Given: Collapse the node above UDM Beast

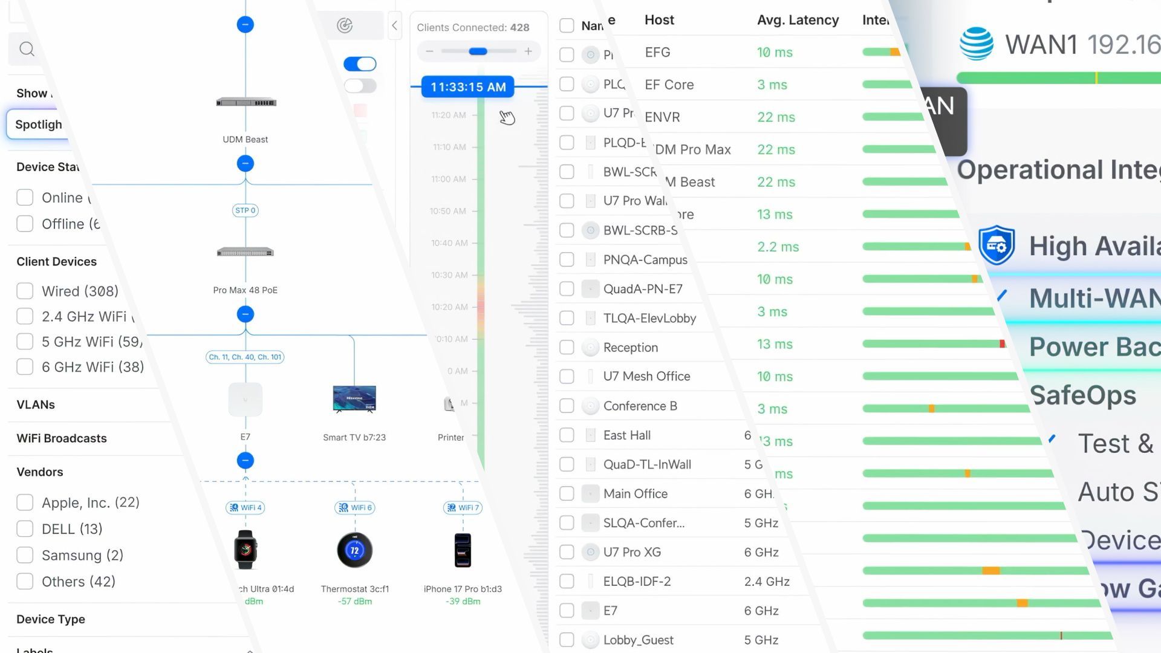Looking at the screenshot, I should click(246, 25).
